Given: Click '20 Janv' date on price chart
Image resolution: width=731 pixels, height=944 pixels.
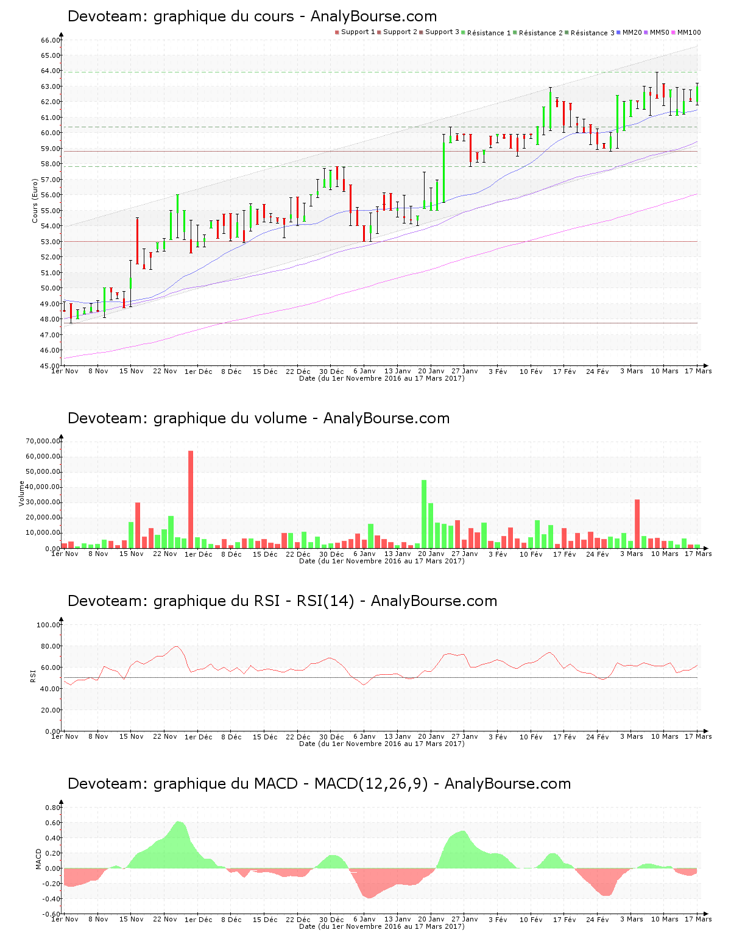Looking at the screenshot, I should [x=431, y=372].
